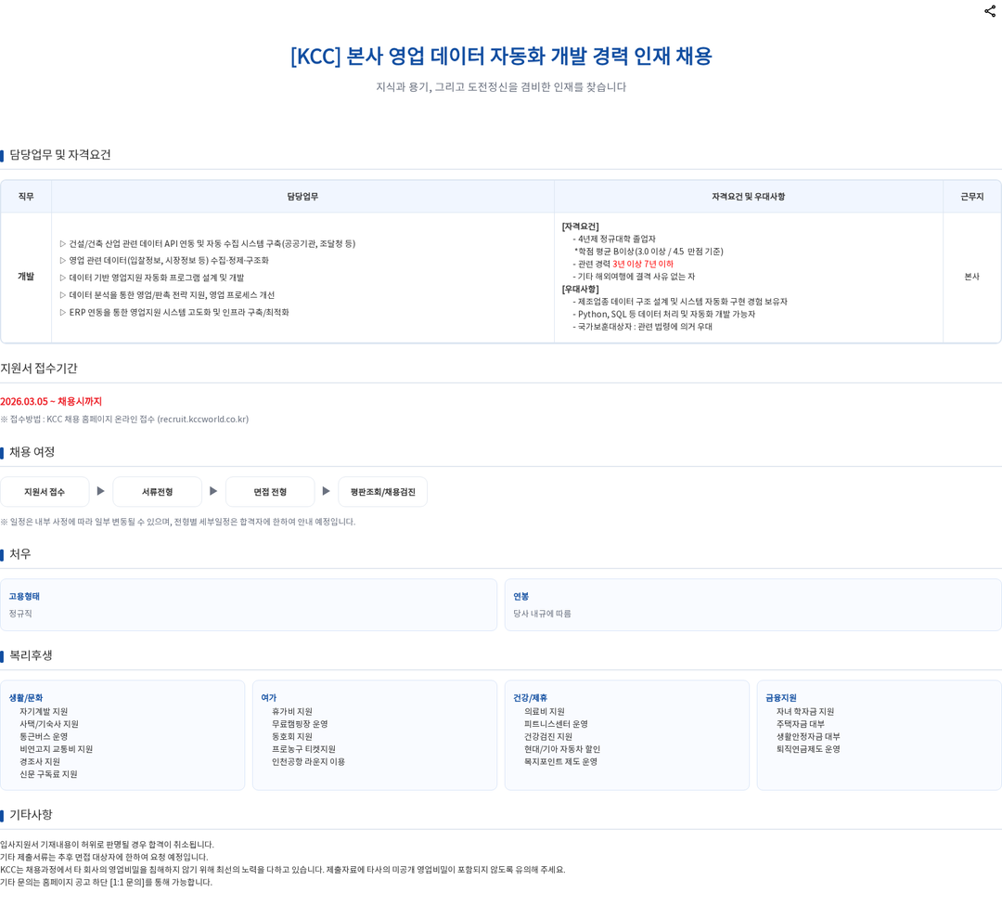Click the '건설/건축 산업 관련 데이터 API' duty line

click(x=208, y=243)
